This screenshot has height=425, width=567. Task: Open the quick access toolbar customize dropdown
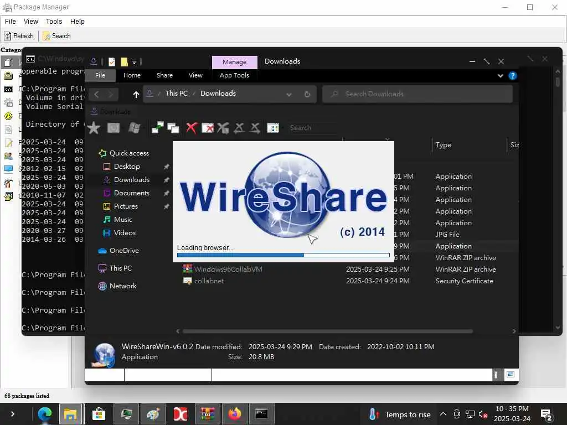(x=134, y=62)
